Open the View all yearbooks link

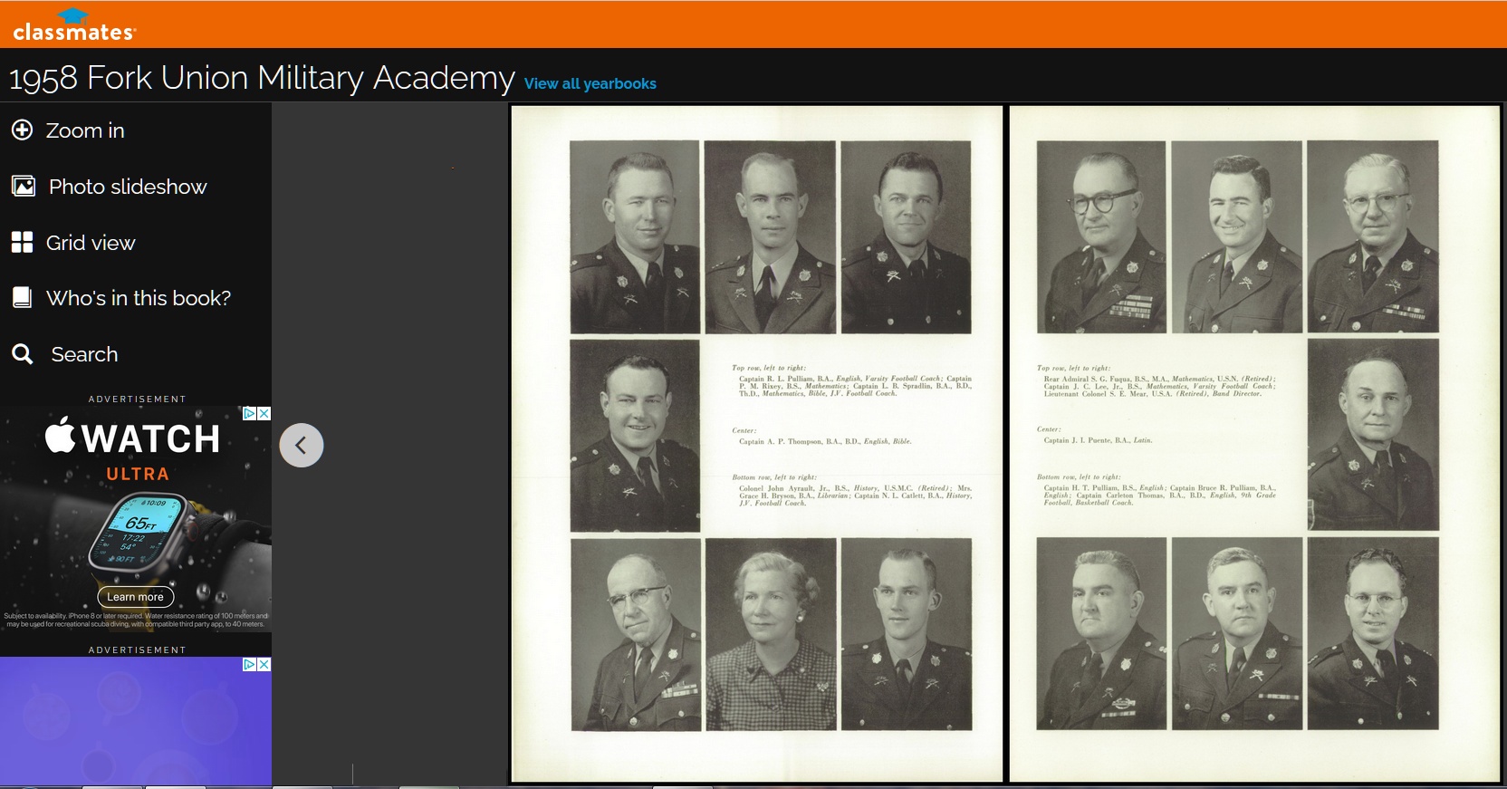pyautogui.click(x=590, y=83)
